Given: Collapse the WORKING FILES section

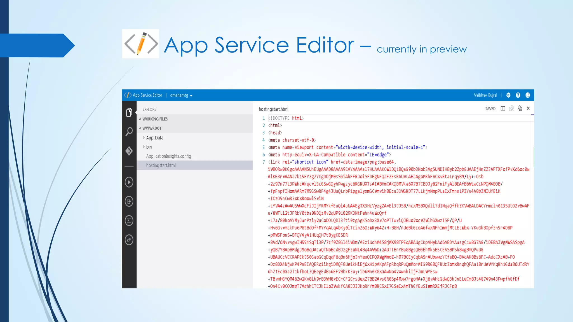Looking at the screenshot, I should pyautogui.click(x=195, y=119).
